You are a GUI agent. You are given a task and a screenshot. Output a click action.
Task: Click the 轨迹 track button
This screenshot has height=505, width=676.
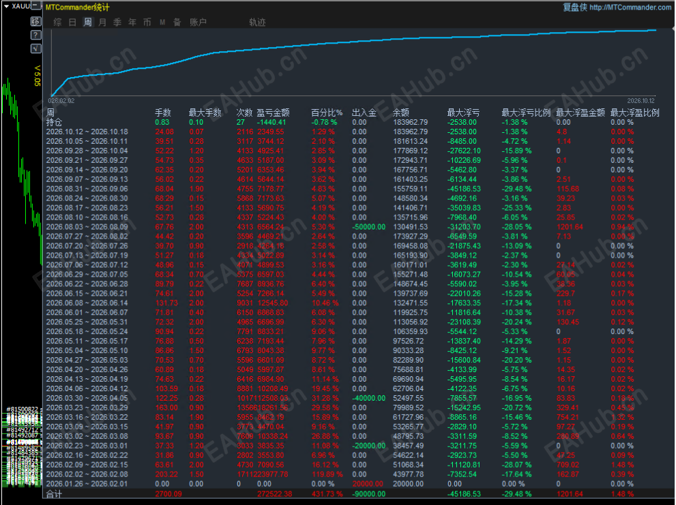(257, 22)
